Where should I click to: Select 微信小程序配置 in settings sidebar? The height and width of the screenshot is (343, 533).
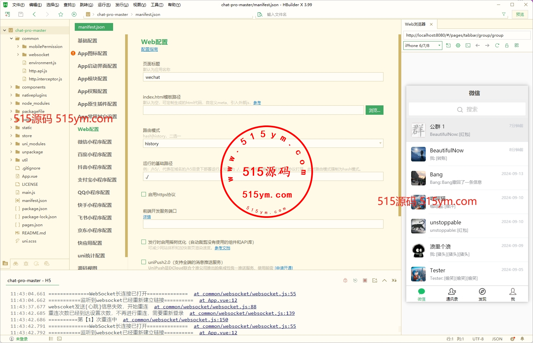[x=95, y=142]
